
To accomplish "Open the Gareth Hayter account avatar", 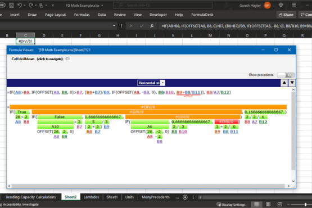I will pos(267,6).
